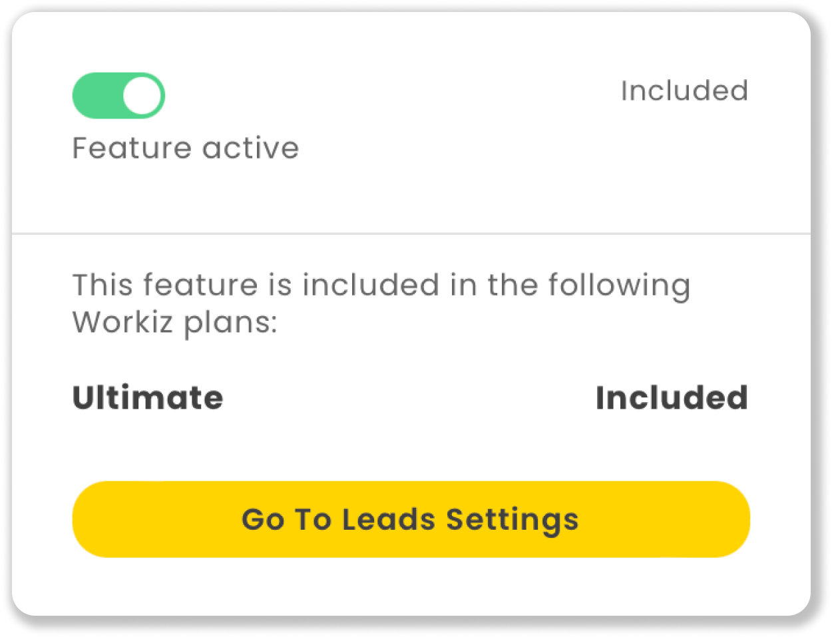The image size is (832, 637).
Task: Select the Ultimate plan name
Action: [x=147, y=397]
